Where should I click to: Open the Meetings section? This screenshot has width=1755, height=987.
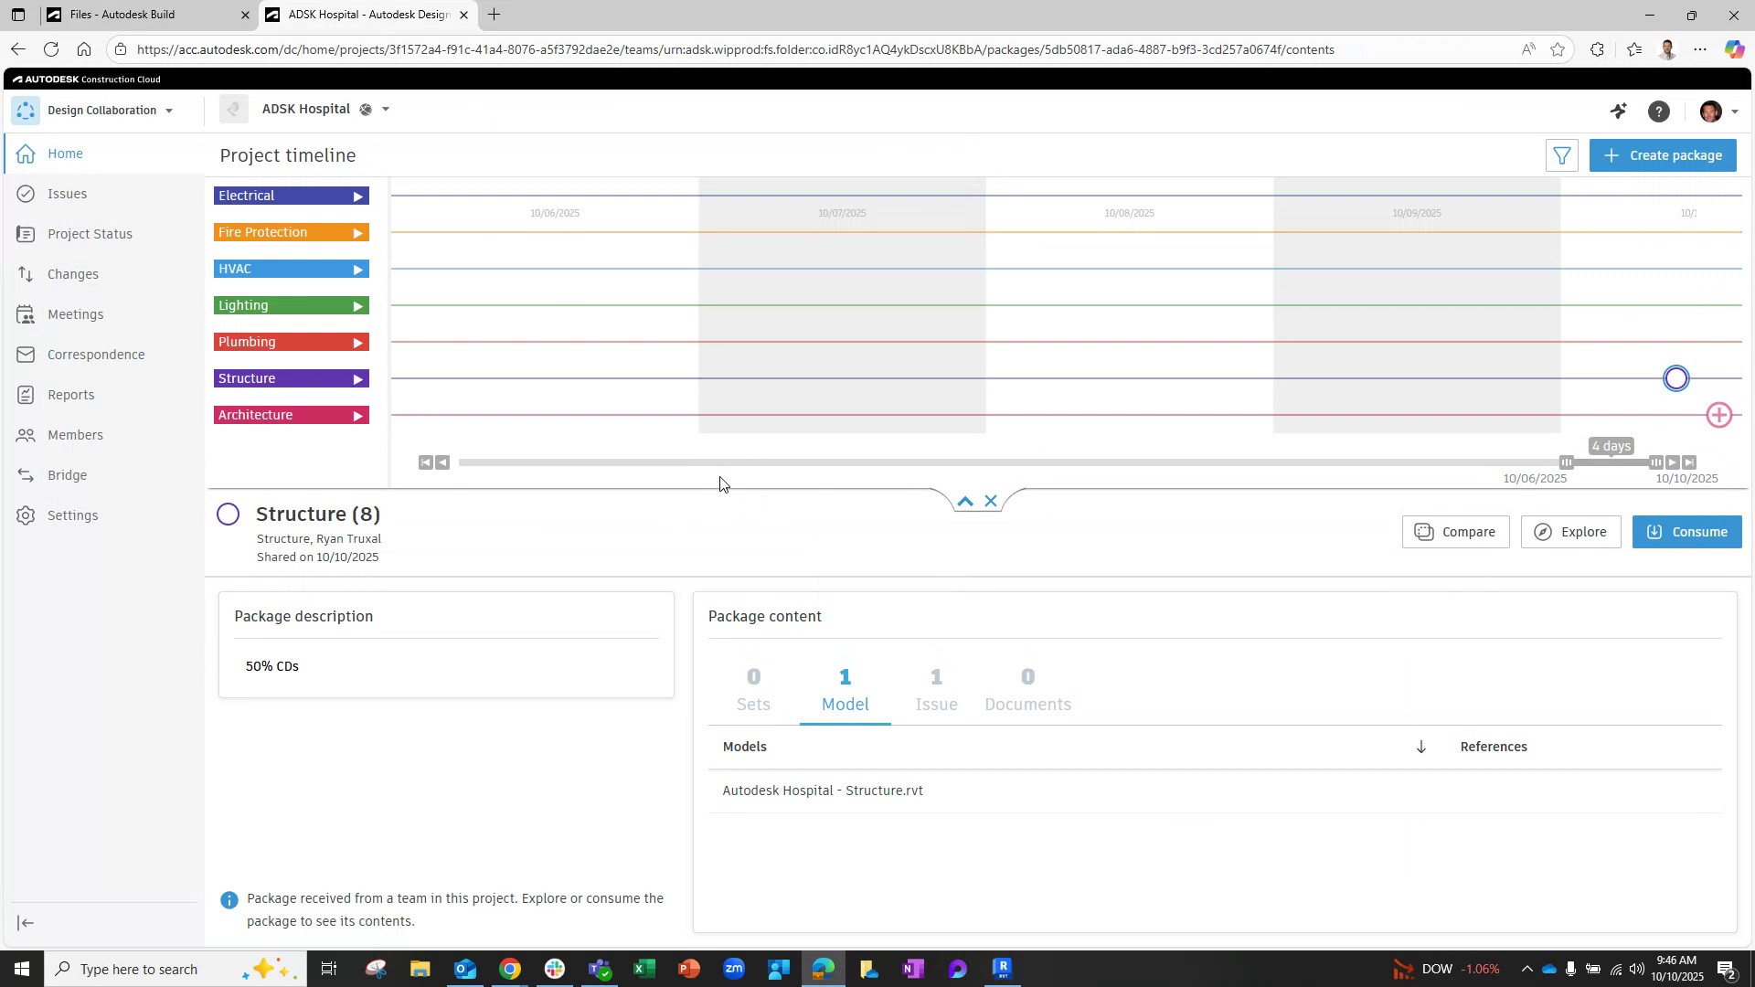[76, 313]
